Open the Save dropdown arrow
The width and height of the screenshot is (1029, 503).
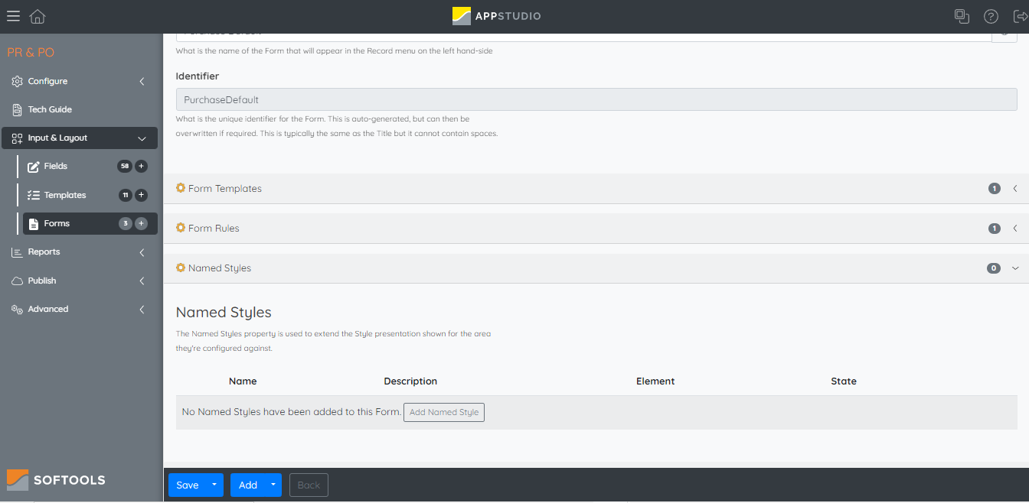(214, 485)
